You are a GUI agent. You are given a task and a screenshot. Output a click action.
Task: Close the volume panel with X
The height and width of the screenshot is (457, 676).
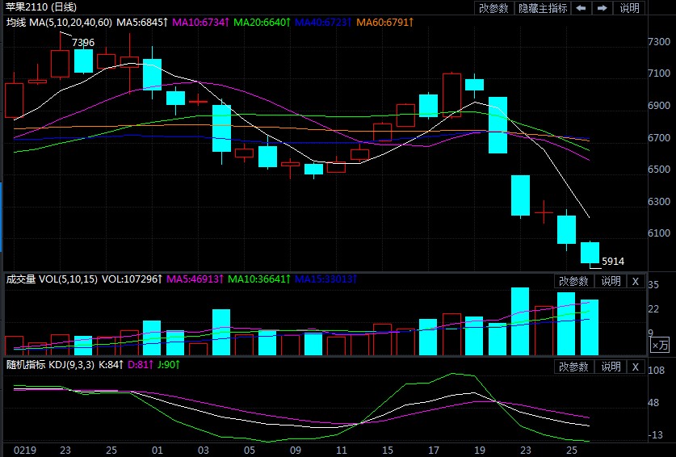635,281
